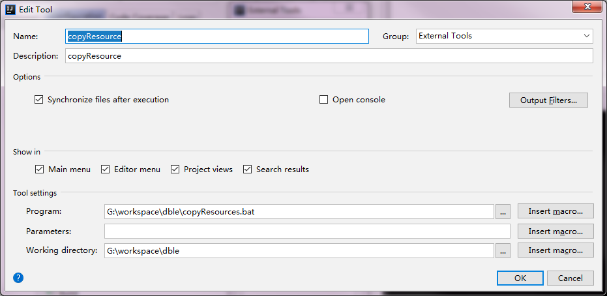
Task: Click the IntelliJ icon in title bar
Action: coord(10,10)
